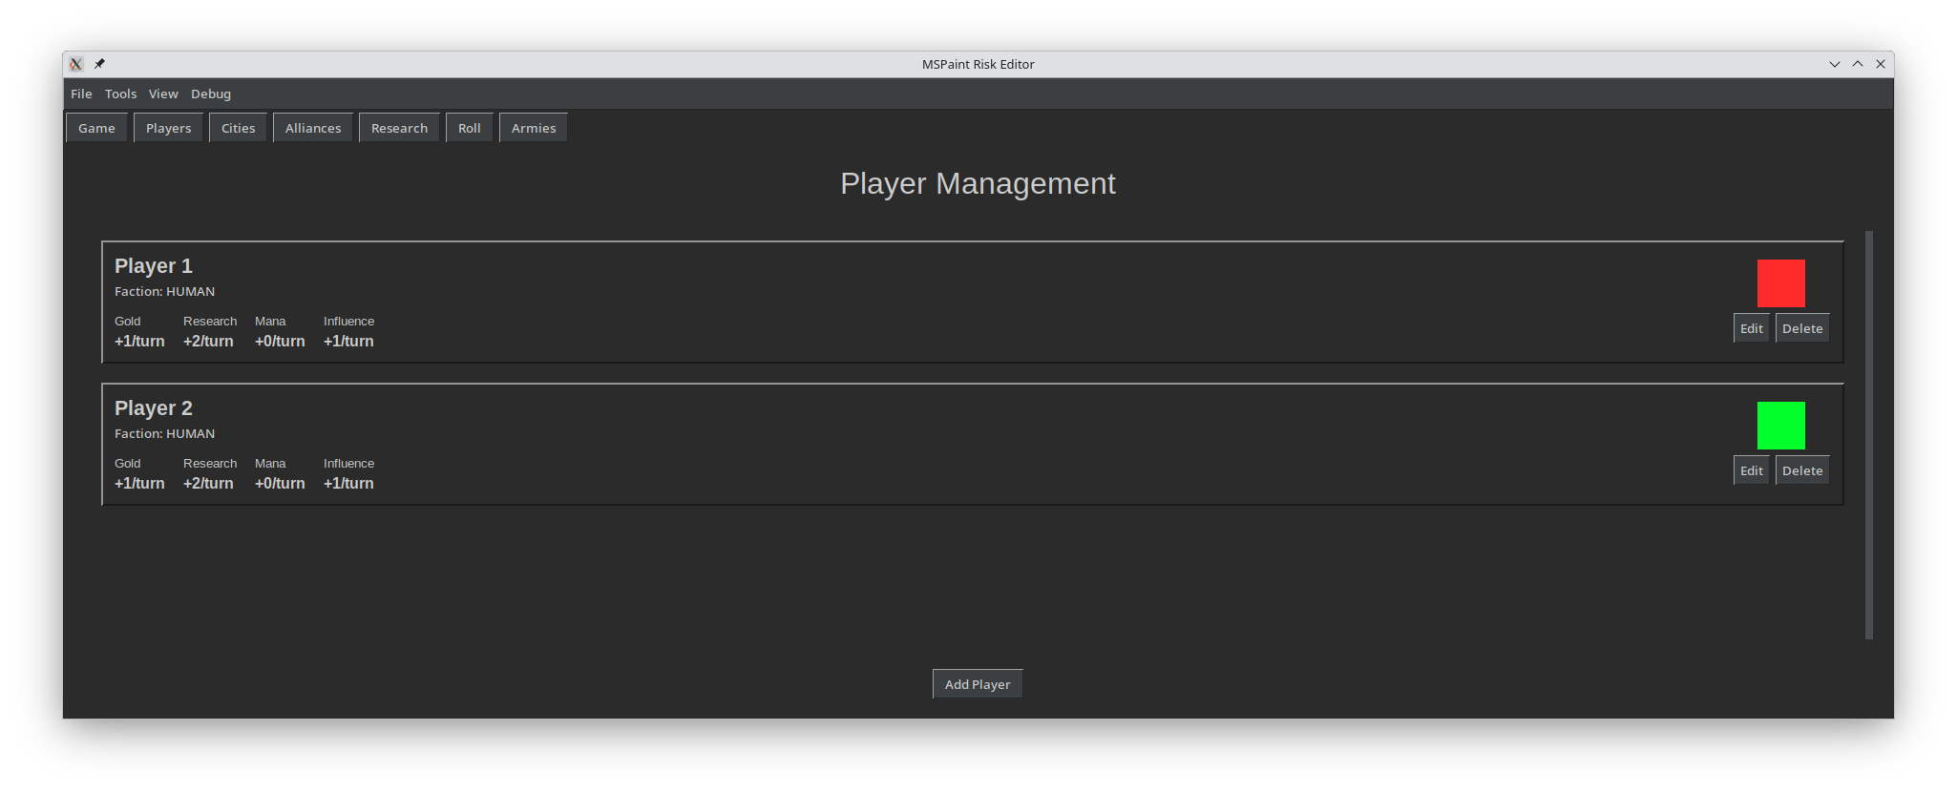Open the Alliances tab
This screenshot has width=1957, height=793.
[313, 128]
